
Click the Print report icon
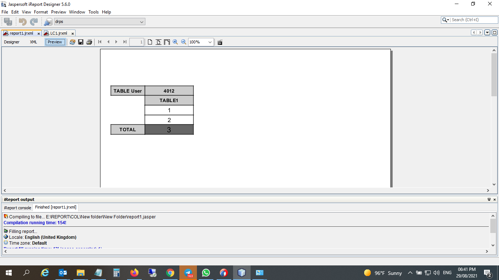coord(89,42)
